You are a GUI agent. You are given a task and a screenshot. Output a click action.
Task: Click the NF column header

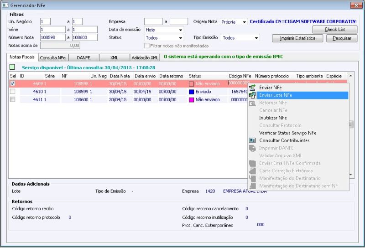(64, 76)
